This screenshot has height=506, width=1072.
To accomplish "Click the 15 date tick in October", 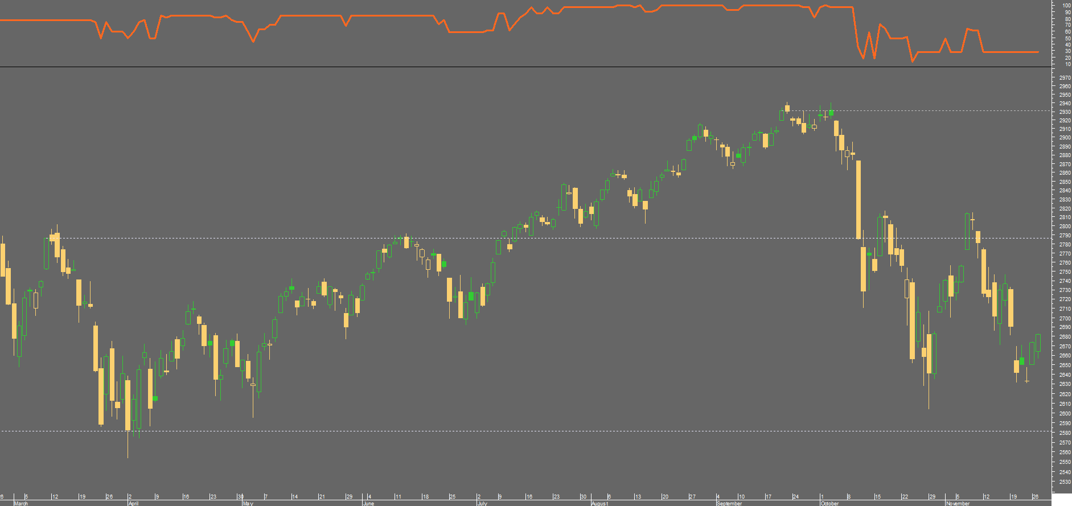I will [x=877, y=497].
